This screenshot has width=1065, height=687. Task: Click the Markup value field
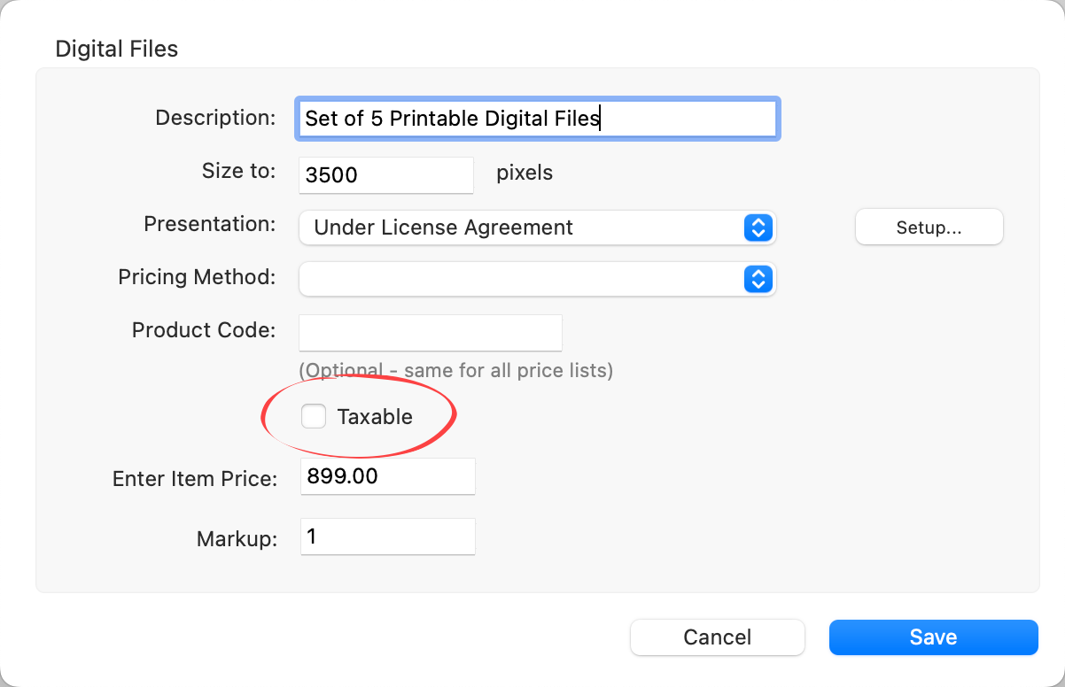pyautogui.click(x=387, y=536)
